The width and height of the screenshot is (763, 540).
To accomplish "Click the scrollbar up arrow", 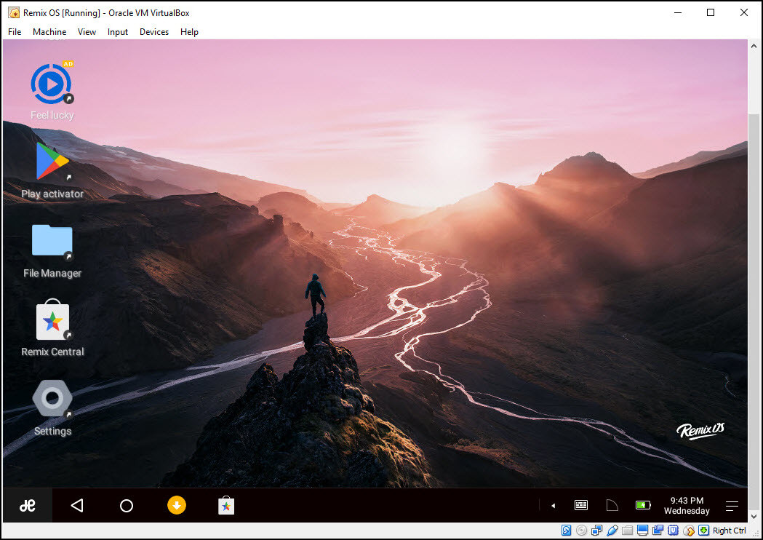I will (754, 46).
